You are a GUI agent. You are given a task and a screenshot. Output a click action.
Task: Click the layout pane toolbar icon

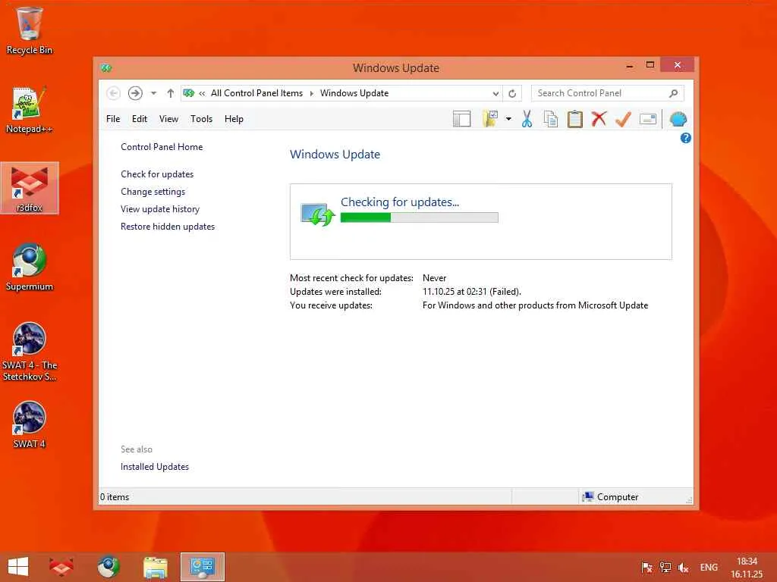(462, 119)
